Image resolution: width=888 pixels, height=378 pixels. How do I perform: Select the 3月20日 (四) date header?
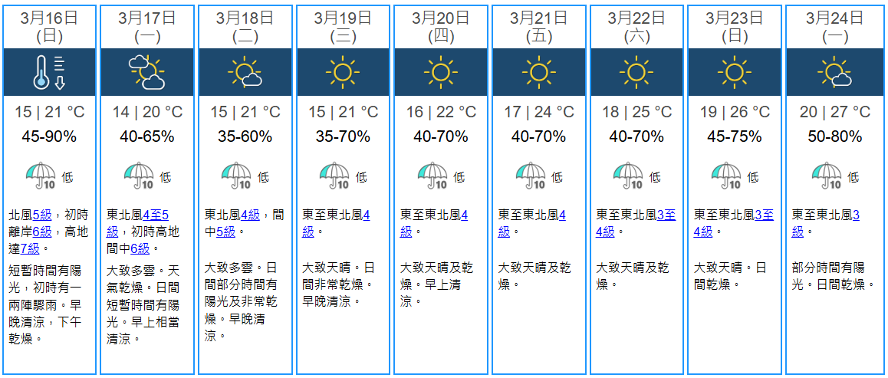point(440,26)
